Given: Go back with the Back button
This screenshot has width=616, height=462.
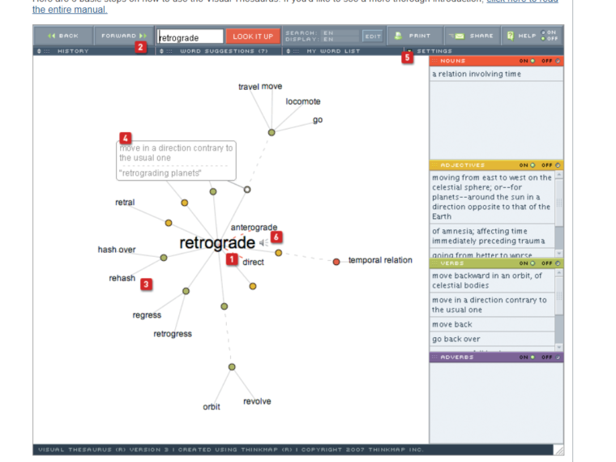Looking at the screenshot, I should click(x=63, y=36).
